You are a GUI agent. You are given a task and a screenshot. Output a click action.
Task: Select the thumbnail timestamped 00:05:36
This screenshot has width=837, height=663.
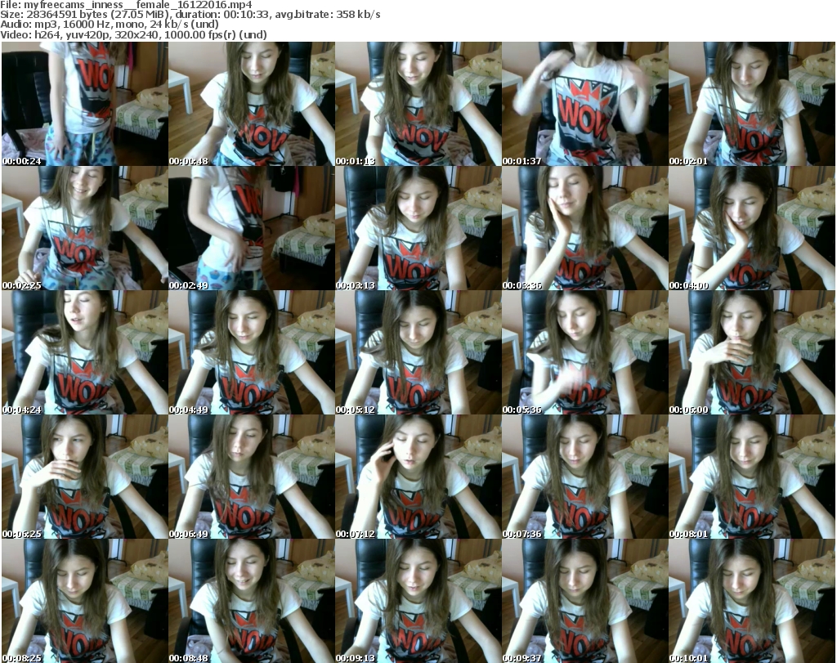tap(584, 352)
